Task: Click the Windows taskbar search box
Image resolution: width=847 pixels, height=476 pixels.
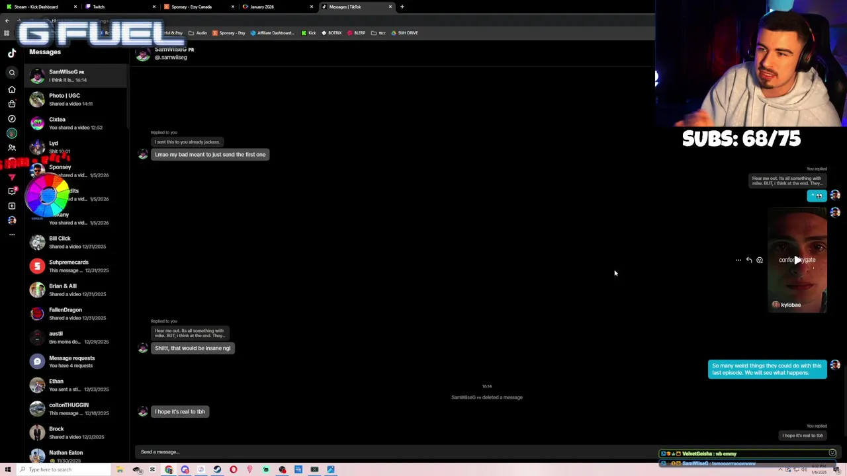Action: (63, 470)
